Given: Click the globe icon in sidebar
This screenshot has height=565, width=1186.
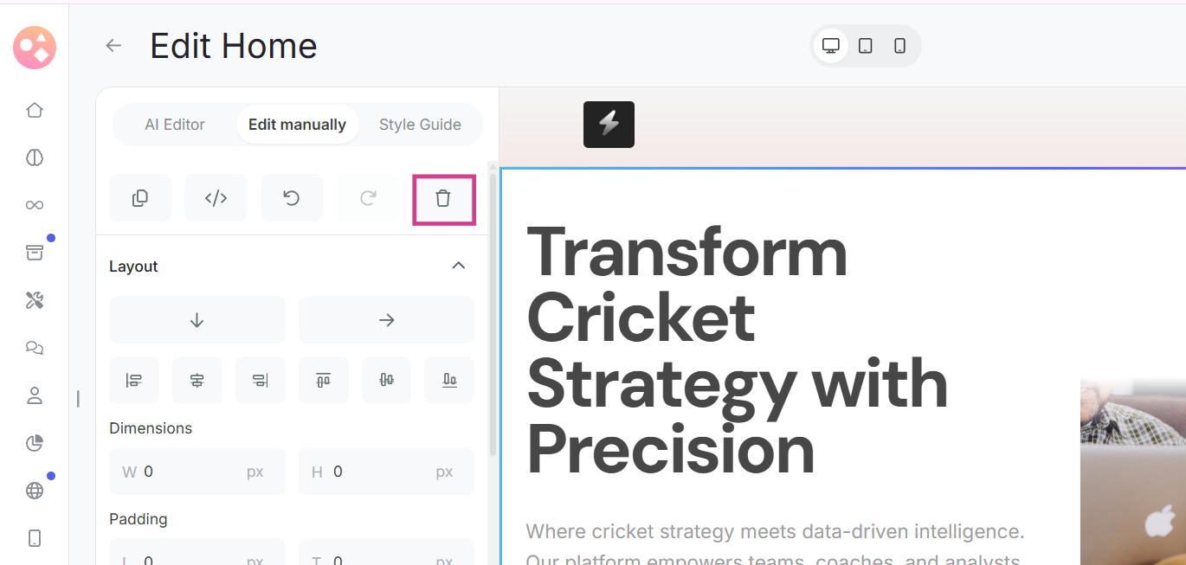Looking at the screenshot, I should 35,491.
